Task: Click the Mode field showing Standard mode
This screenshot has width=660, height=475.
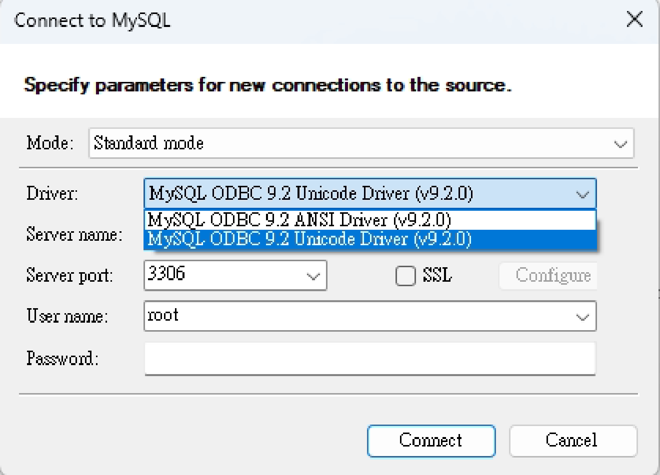Action: pyautogui.click(x=300, y=143)
